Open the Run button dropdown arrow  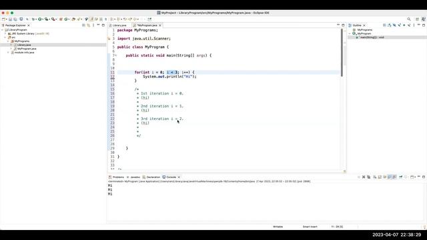(43, 19)
